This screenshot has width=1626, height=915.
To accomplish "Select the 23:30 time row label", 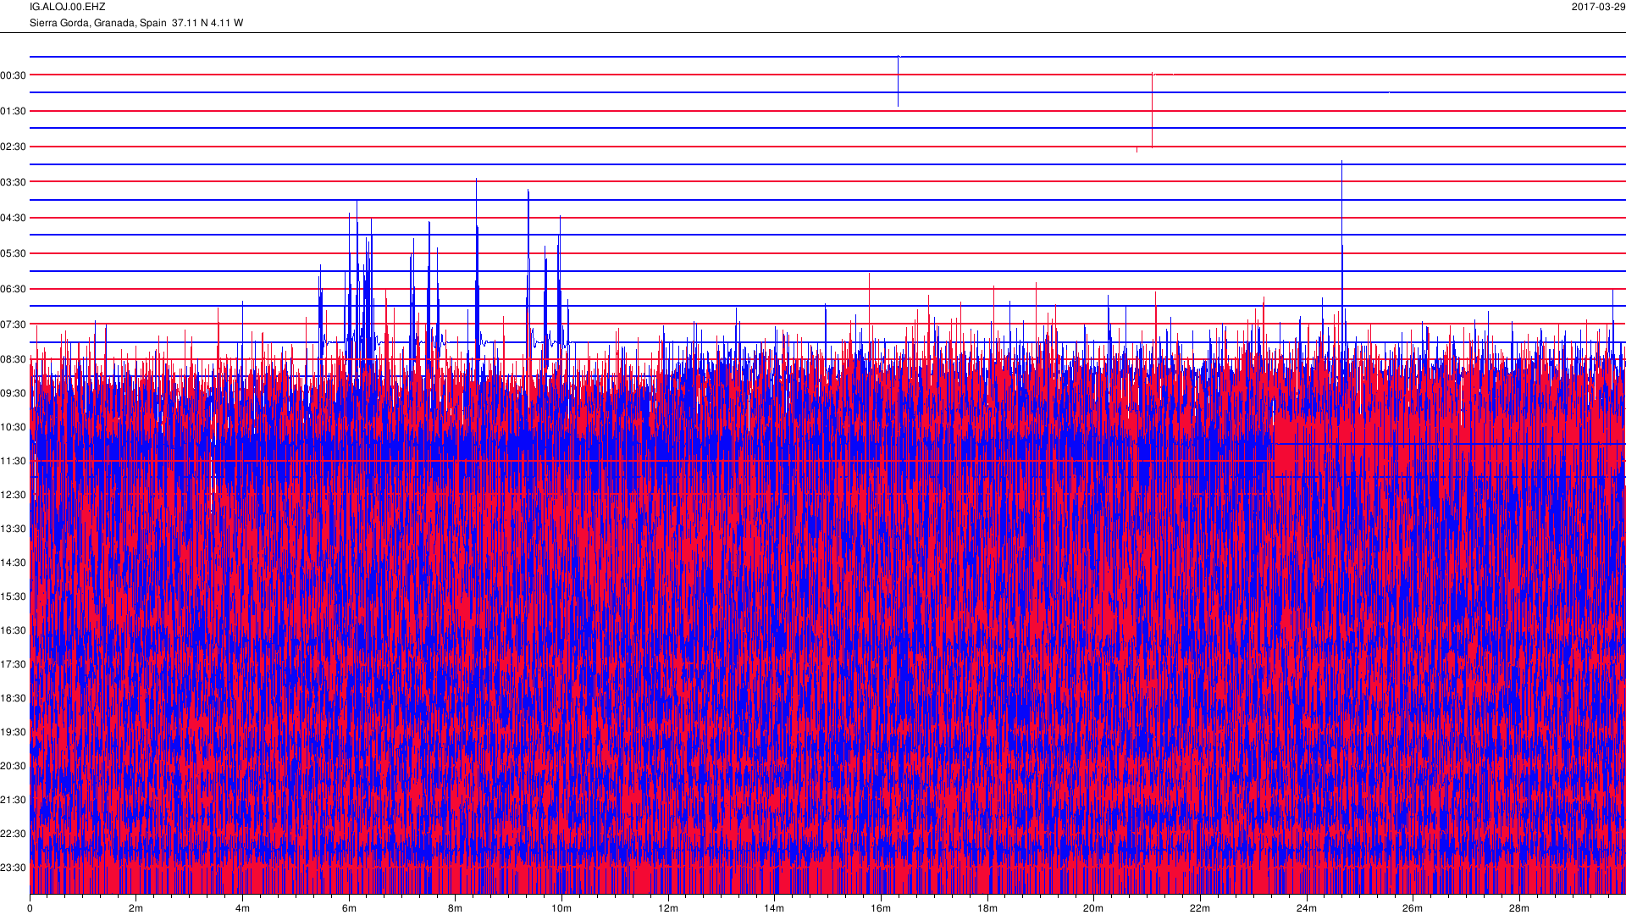I will click(14, 868).
